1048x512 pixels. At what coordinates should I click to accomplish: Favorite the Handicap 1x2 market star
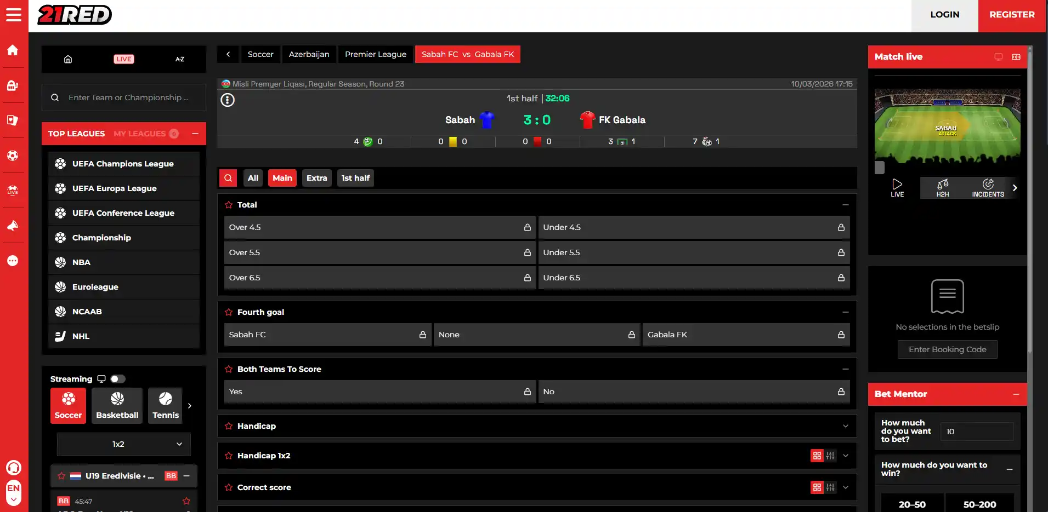229,456
